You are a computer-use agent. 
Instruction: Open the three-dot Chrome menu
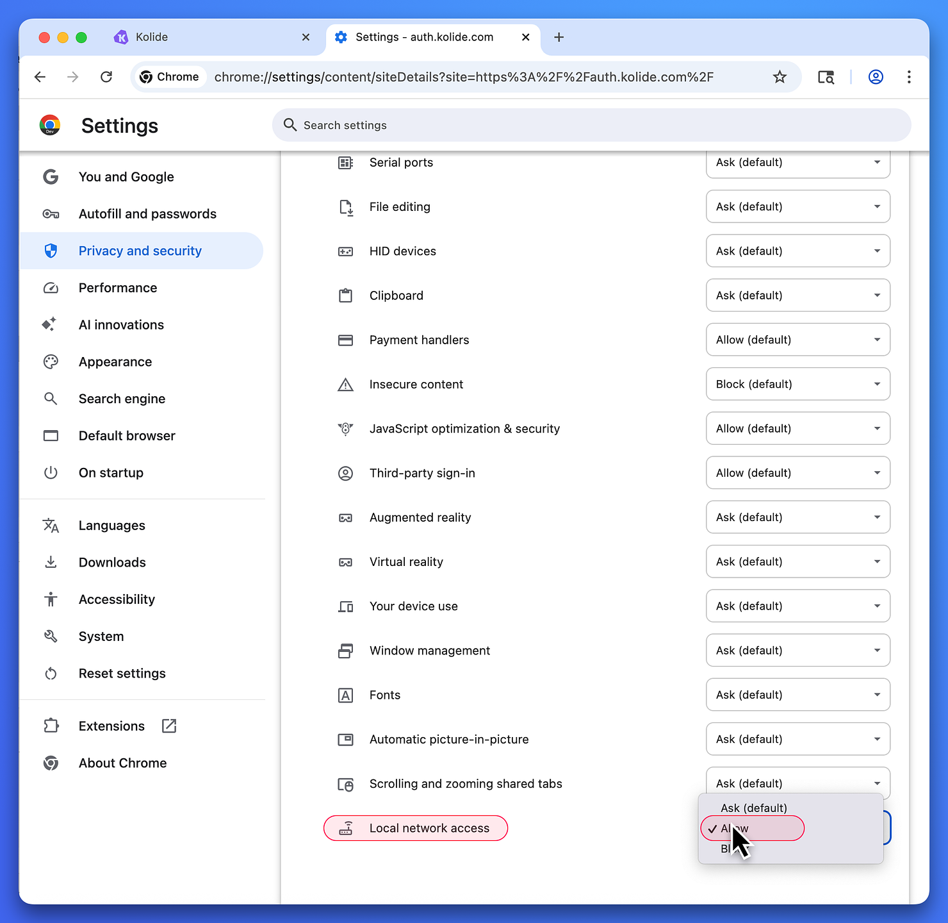coord(909,77)
